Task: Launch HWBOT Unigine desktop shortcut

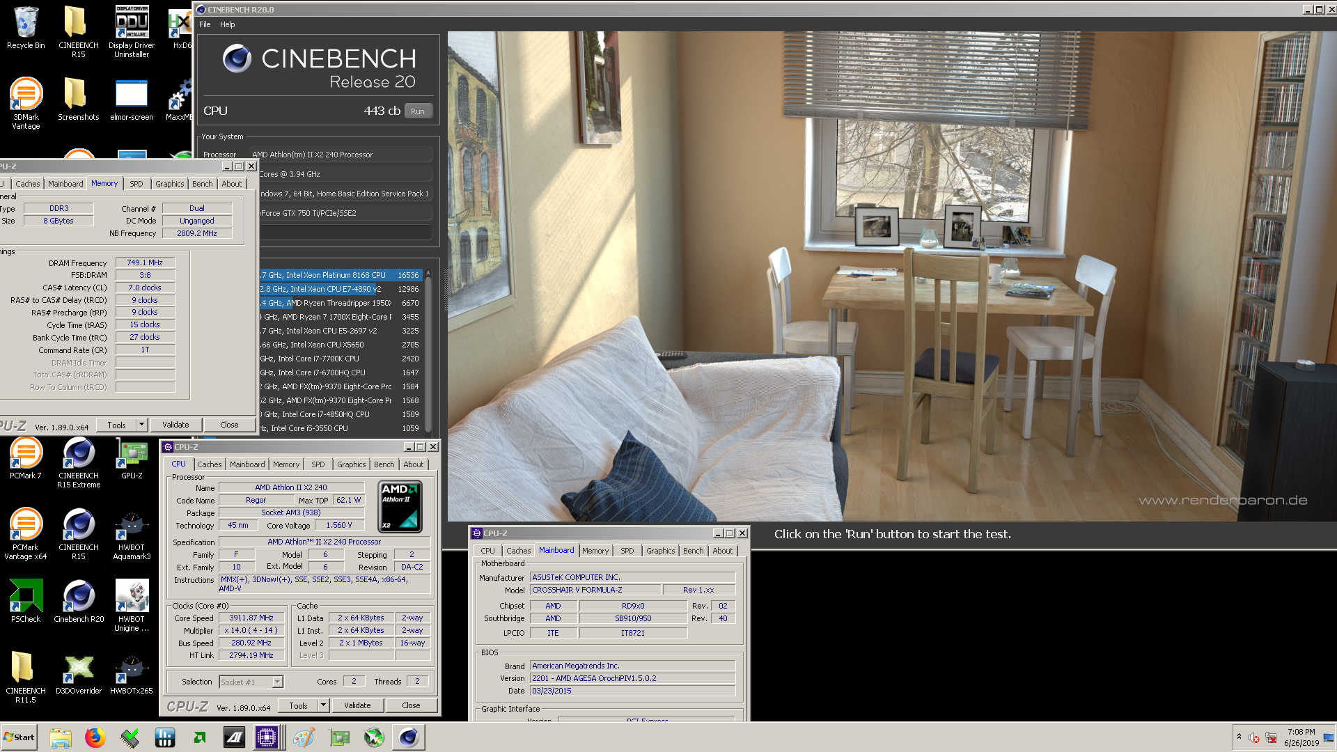Action: [x=132, y=605]
